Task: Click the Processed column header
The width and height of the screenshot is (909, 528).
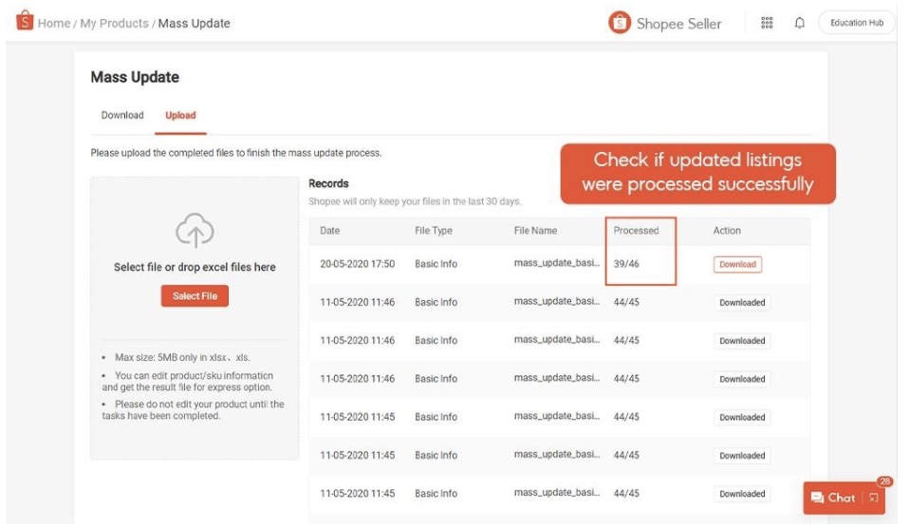Action: coord(636,231)
